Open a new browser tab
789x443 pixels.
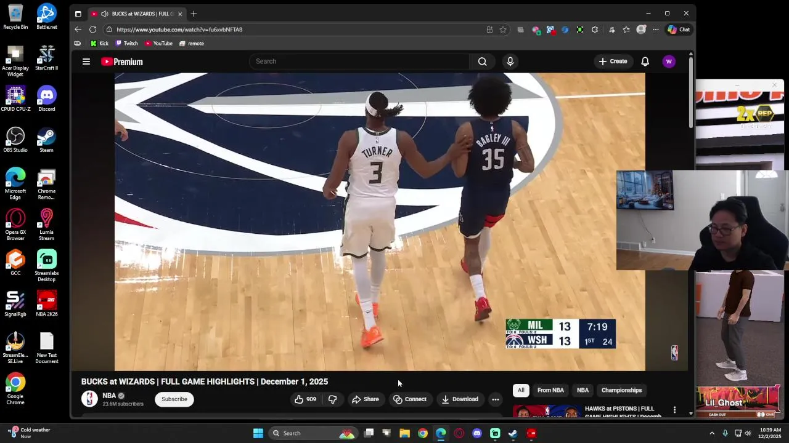pyautogui.click(x=194, y=14)
